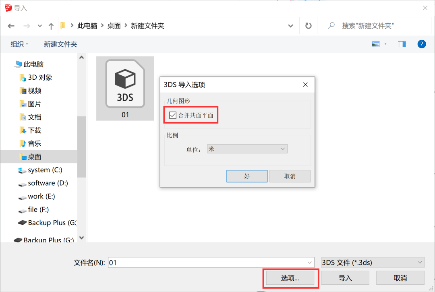Click 桌面 in the address breadcrumb

pyautogui.click(x=114, y=26)
